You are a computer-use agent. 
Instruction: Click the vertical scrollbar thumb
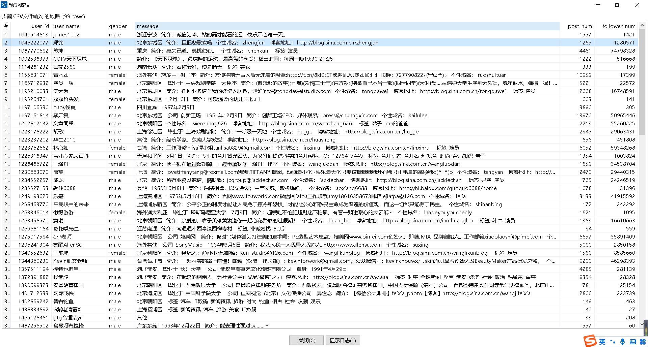point(643,82)
